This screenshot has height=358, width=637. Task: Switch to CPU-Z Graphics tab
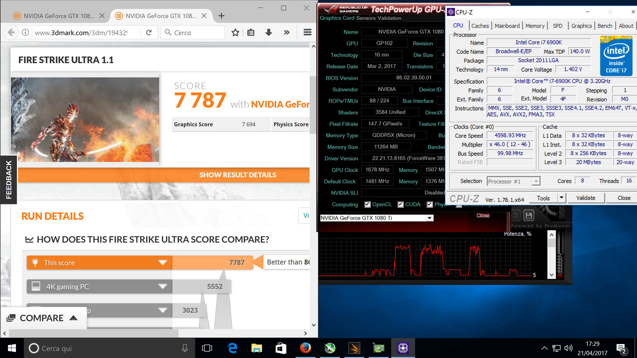[581, 26]
